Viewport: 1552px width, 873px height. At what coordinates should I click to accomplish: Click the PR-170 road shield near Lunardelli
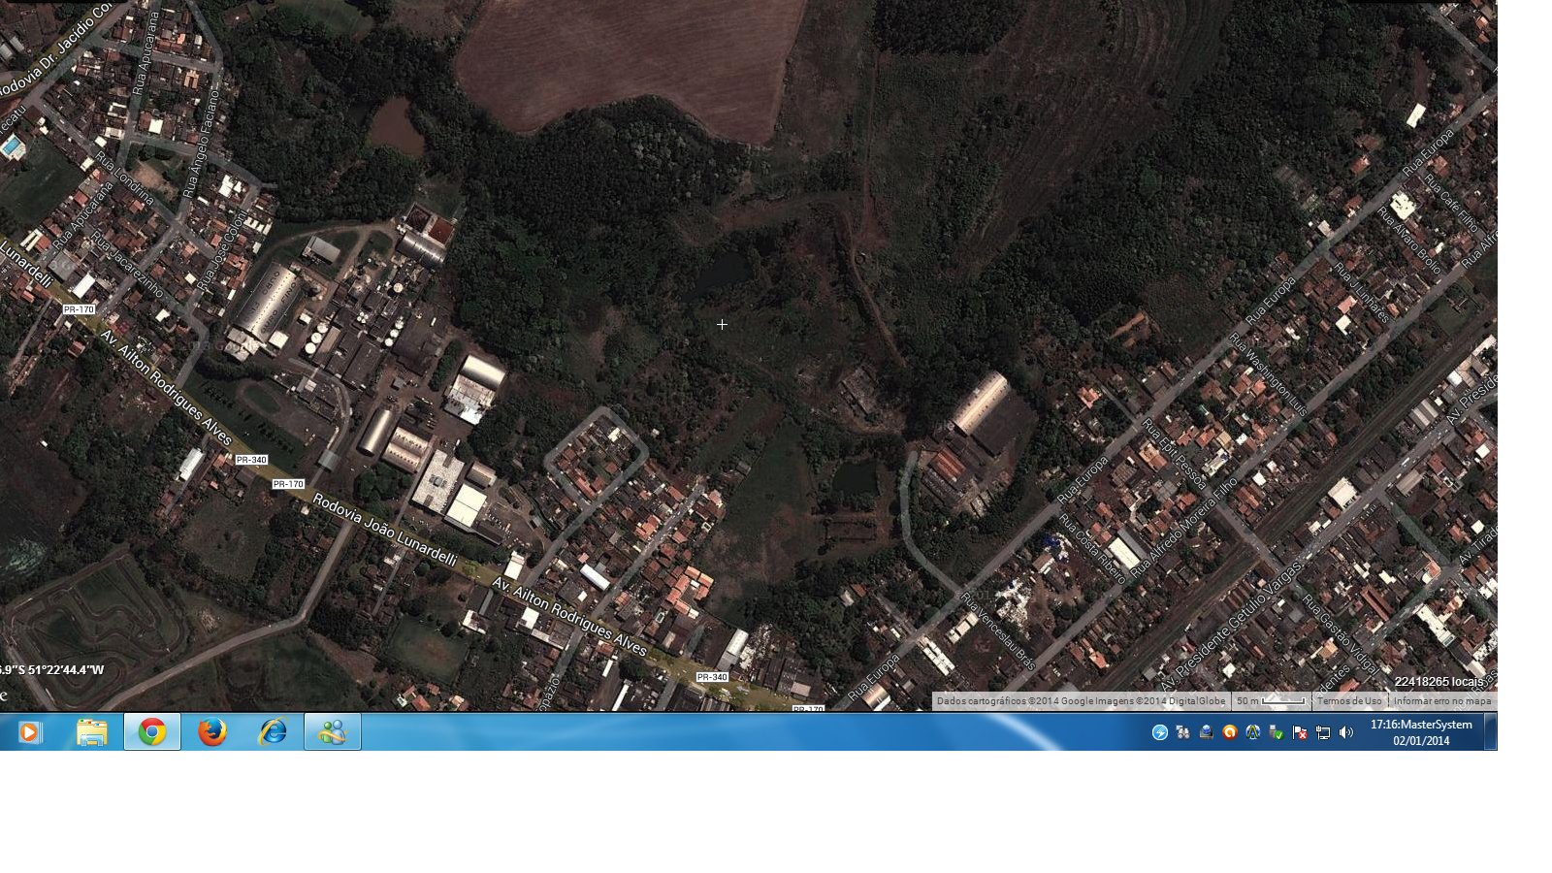pos(80,309)
